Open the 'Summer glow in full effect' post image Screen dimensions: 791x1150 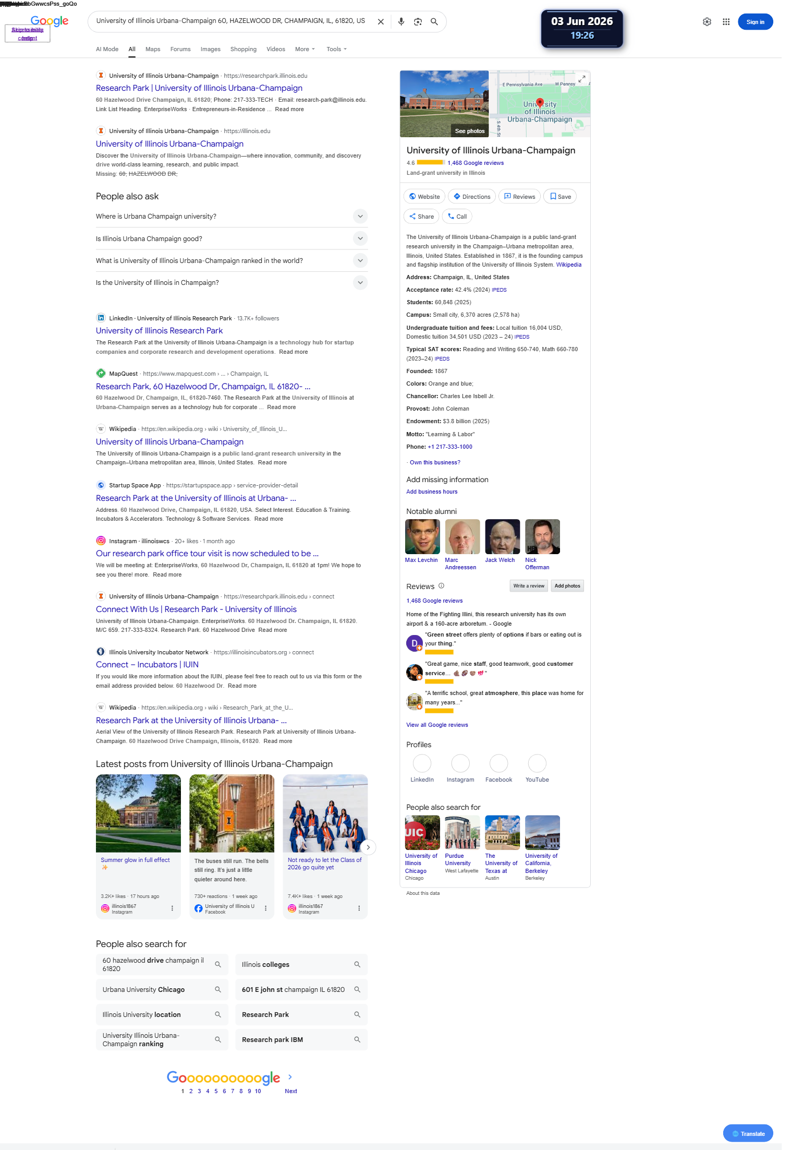click(x=138, y=813)
